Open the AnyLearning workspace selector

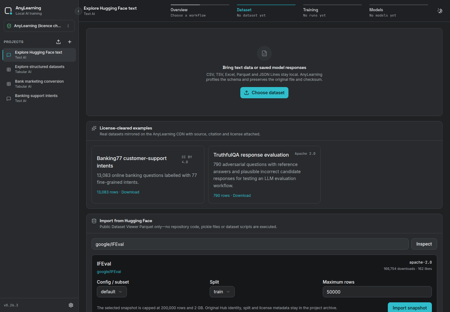pyautogui.click(x=39, y=26)
